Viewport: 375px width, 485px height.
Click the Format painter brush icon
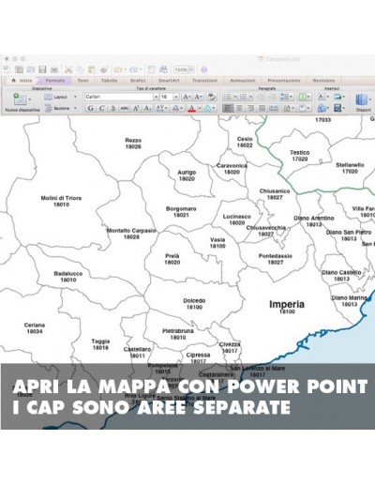click(104, 69)
